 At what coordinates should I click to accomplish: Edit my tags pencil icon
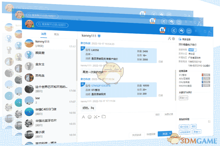(x=209, y=121)
